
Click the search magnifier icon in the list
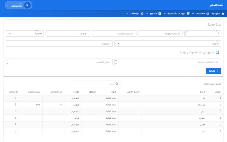[117, 84]
